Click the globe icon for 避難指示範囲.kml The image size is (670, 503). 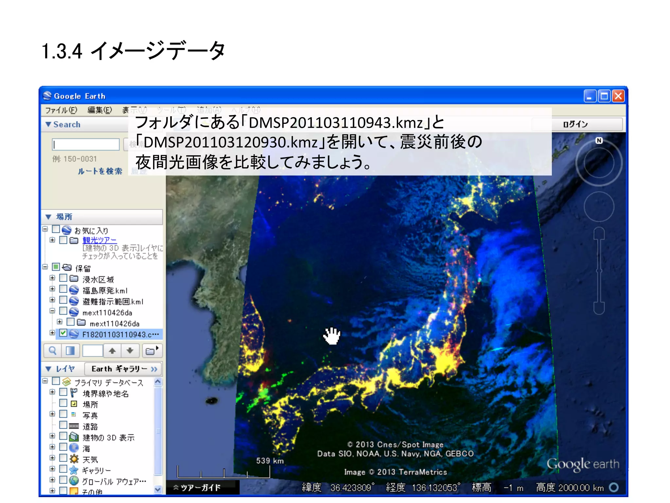tap(74, 301)
